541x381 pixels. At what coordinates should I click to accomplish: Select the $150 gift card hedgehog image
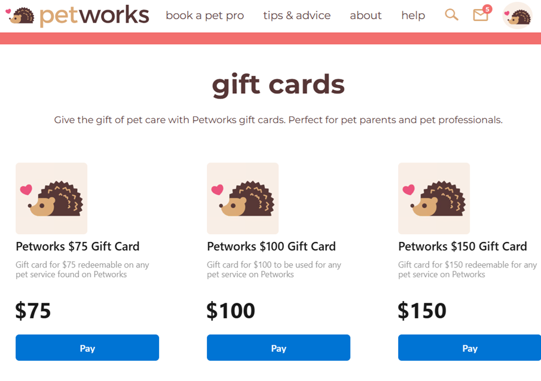coord(434,198)
